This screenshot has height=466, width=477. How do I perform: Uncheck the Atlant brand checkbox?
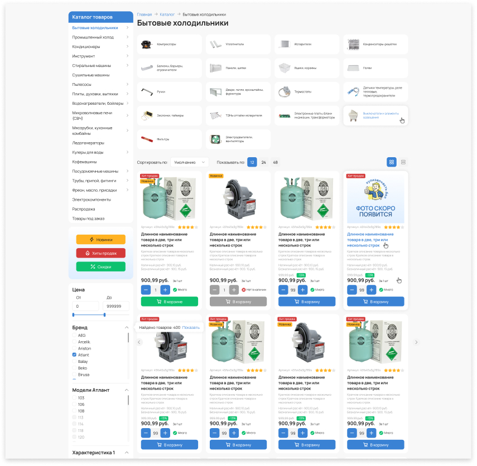[75, 355]
